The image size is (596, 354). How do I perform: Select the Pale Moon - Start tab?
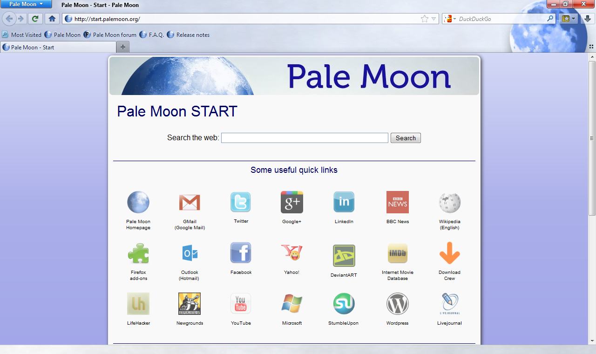pos(58,47)
